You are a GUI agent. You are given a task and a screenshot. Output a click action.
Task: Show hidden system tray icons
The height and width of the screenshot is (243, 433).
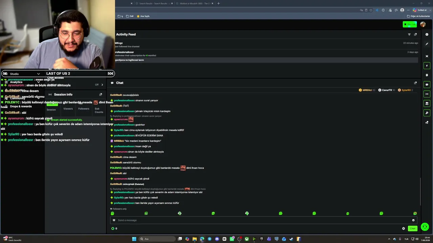point(389,239)
